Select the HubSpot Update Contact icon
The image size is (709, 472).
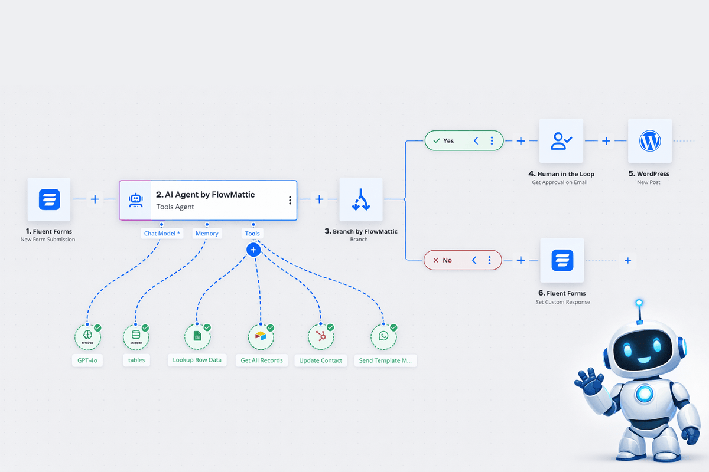[321, 337]
